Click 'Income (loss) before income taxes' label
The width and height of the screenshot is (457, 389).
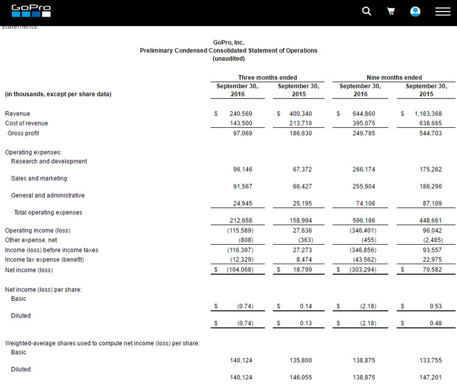[52, 250]
